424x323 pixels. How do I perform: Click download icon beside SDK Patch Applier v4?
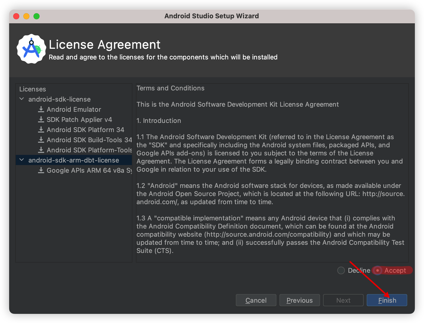[41, 120]
